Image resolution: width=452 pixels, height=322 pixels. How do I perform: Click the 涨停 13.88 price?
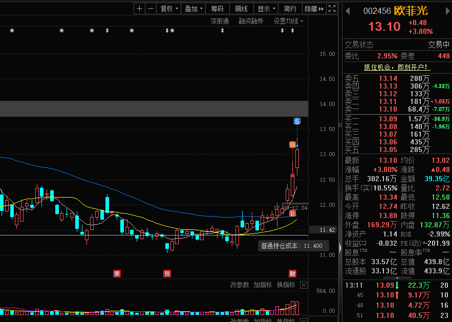[x=388, y=216]
